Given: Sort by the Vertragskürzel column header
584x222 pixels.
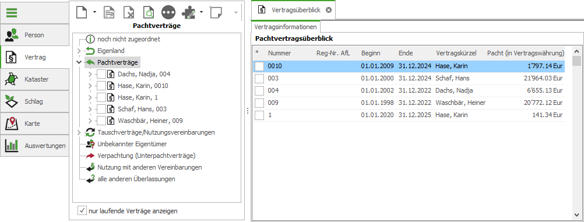Looking at the screenshot, I should 456,53.
